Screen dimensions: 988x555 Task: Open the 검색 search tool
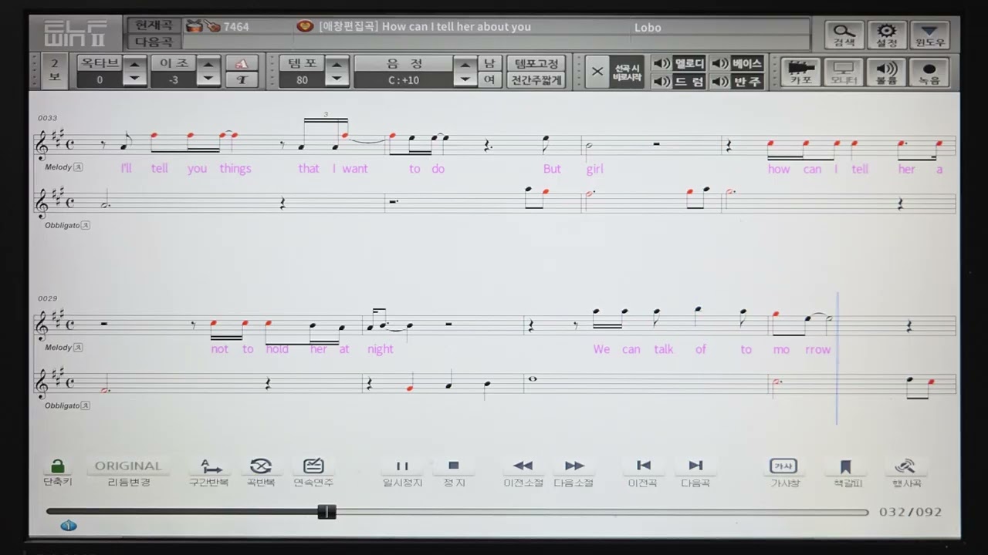point(844,35)
